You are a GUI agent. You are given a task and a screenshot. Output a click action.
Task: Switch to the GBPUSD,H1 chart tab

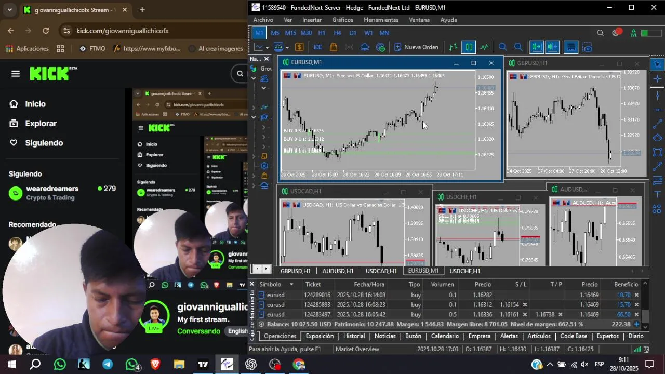tap(296, 271)
